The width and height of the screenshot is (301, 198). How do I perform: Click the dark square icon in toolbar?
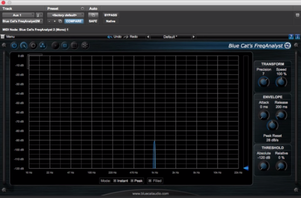coord(74,45)
